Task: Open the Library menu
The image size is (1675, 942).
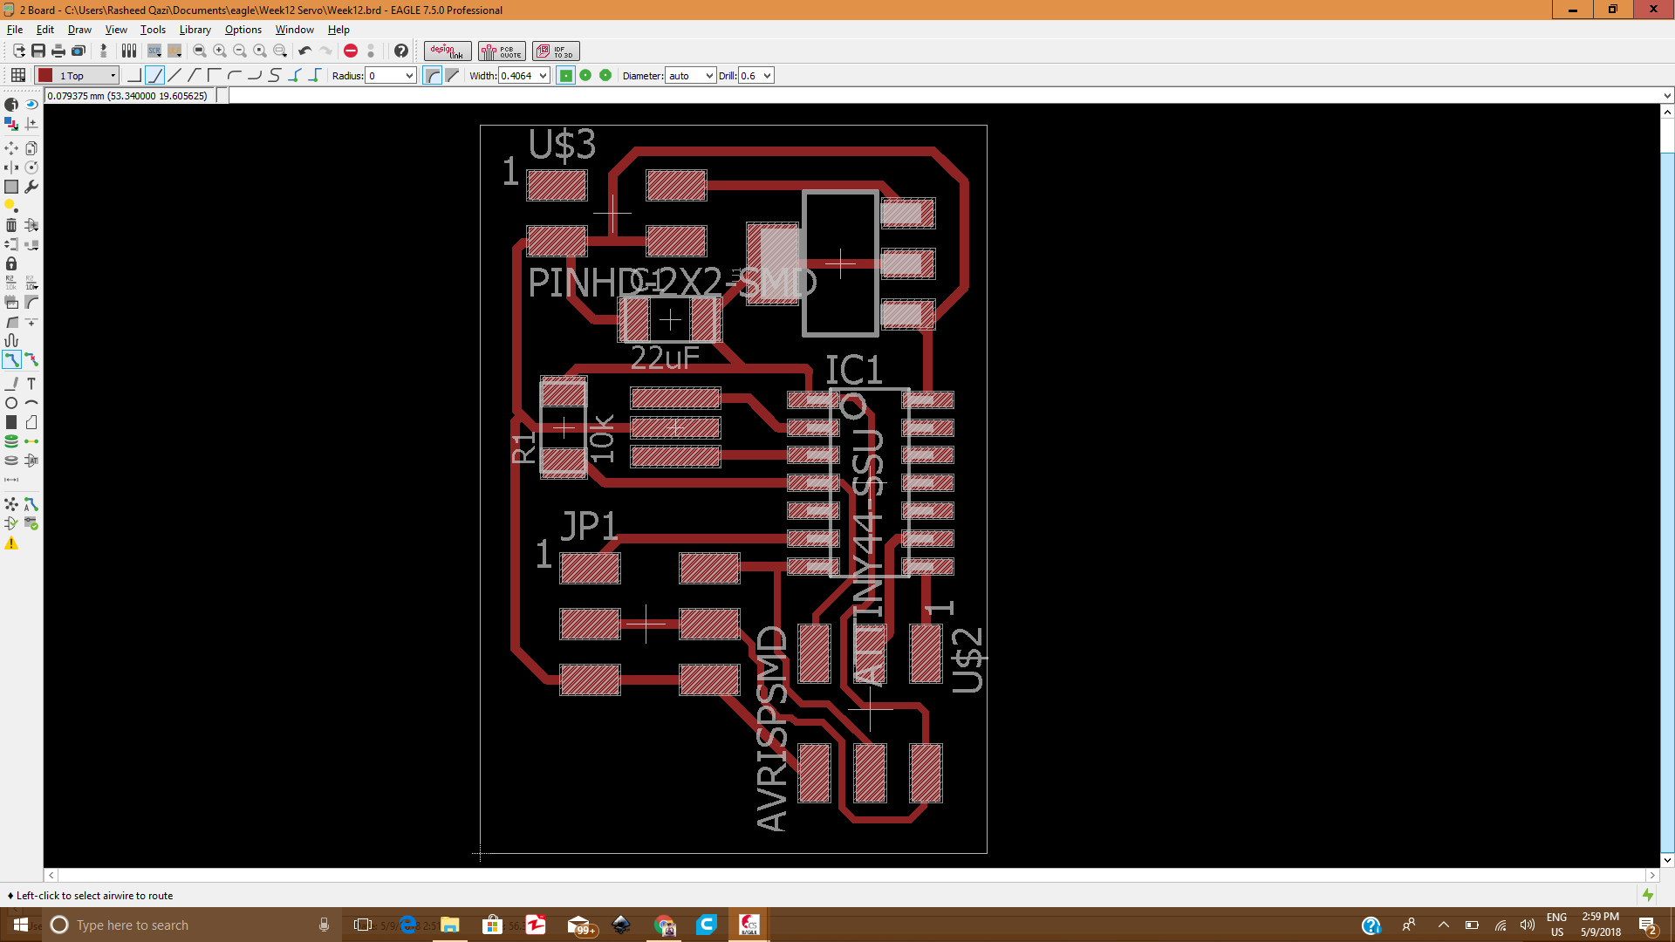Action: click(195, 30)
